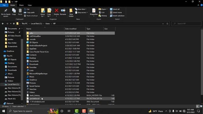203x114 pixels.
Task: Open Explorer help question mark
Action: pos(201,5)
